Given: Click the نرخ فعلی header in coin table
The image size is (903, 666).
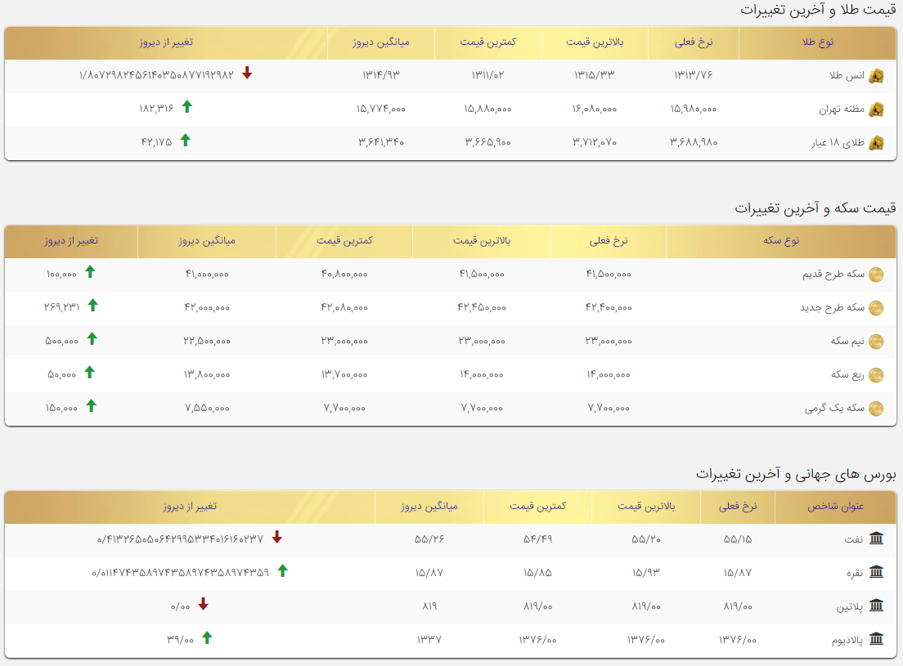Looking at the screenshot, I should 609,240.
